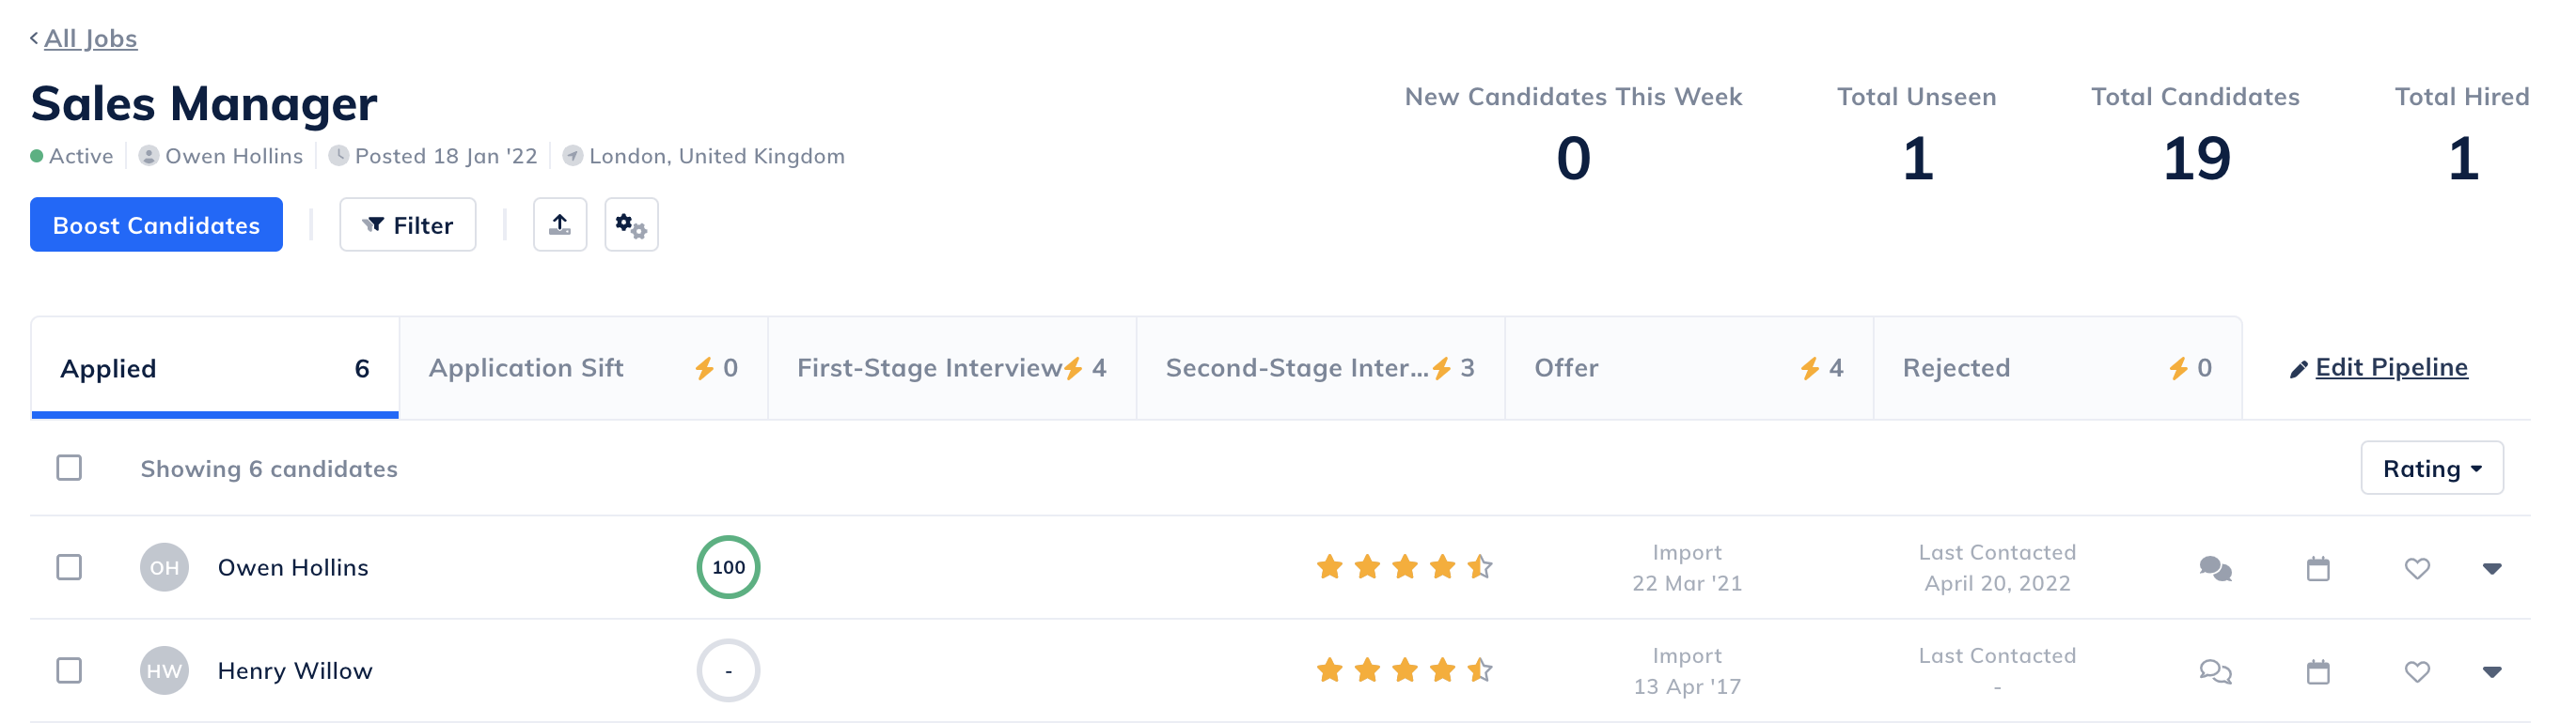Open the job settings gears icon
2576x723 pixels.
tap(631, 224)
